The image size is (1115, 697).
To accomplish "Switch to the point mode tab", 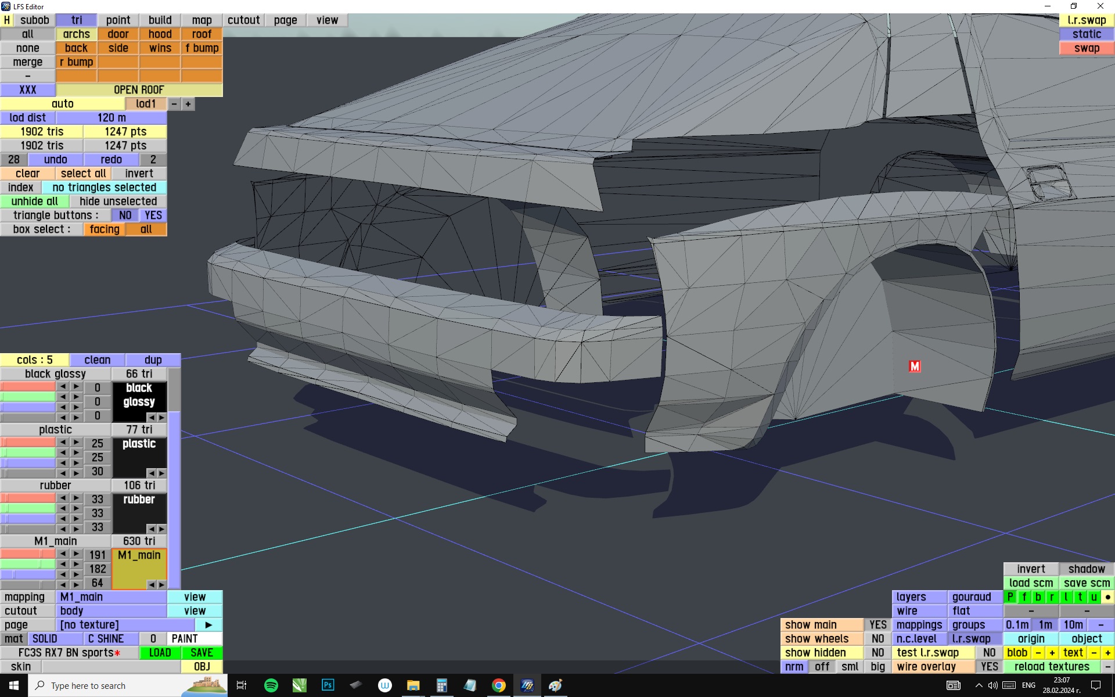I will coord(118,20).
